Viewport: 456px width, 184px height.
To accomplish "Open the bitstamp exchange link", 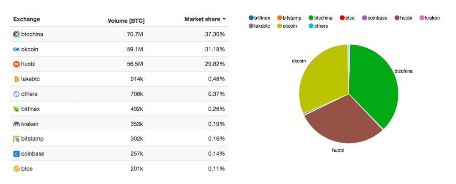I will tap(32, 139).
